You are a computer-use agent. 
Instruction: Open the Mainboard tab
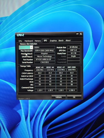tap(29, 41)
